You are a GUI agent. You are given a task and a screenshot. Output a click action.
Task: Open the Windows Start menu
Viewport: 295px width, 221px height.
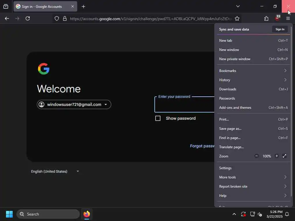tap(9, 214)
